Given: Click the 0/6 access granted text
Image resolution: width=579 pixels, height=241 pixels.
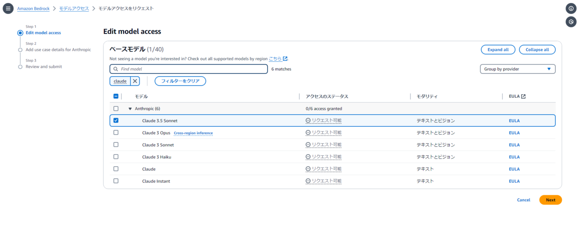Looking at the screenshot, I should coord(324,108).
